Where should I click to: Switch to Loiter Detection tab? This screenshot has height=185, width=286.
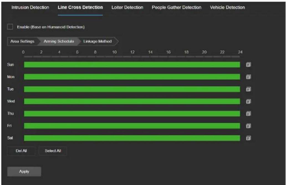point(127,7)
